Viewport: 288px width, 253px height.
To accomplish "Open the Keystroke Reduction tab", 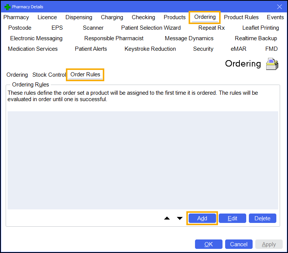I will (150, 49).
